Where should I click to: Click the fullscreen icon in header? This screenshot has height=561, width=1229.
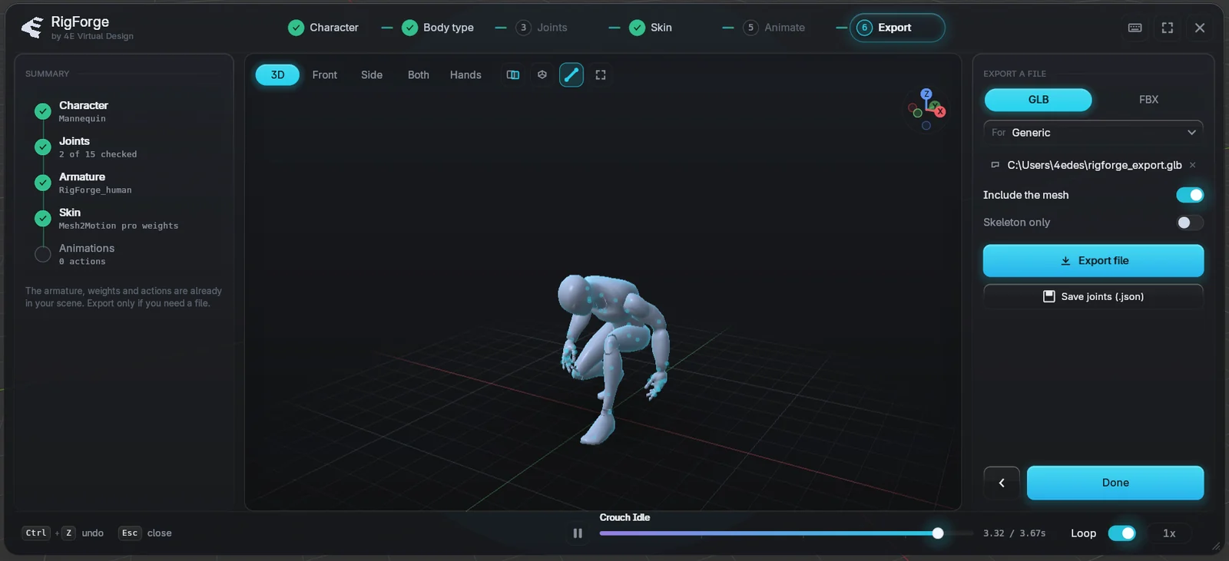point(1168,28)
